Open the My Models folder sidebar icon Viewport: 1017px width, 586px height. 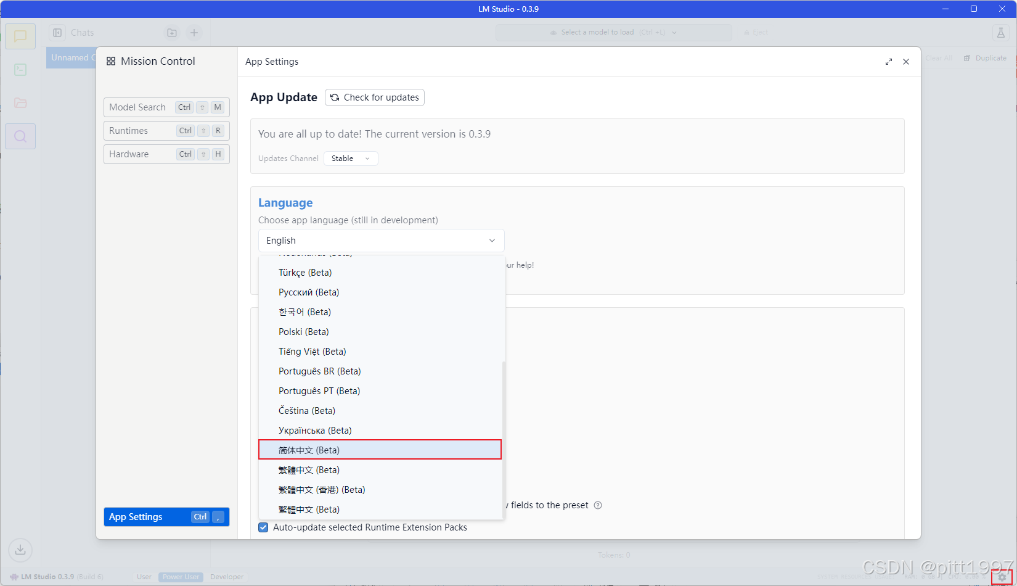pos(20,103)
